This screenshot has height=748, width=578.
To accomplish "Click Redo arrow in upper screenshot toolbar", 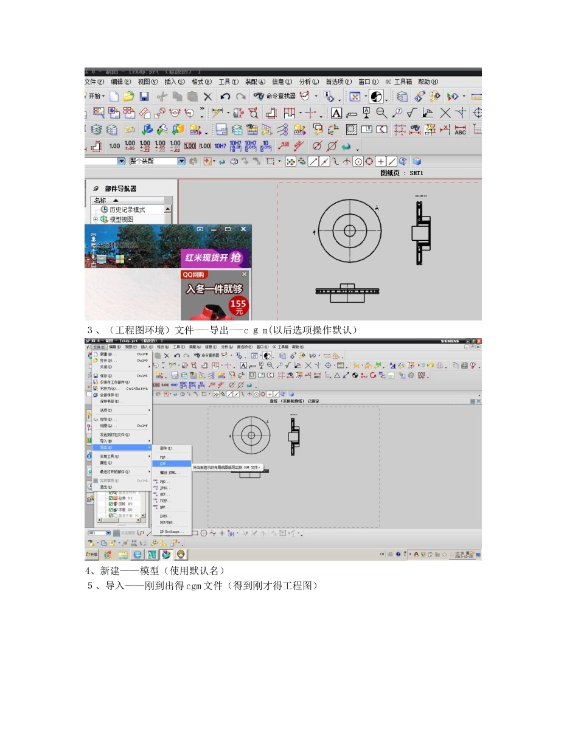I will tap(240, 96).
